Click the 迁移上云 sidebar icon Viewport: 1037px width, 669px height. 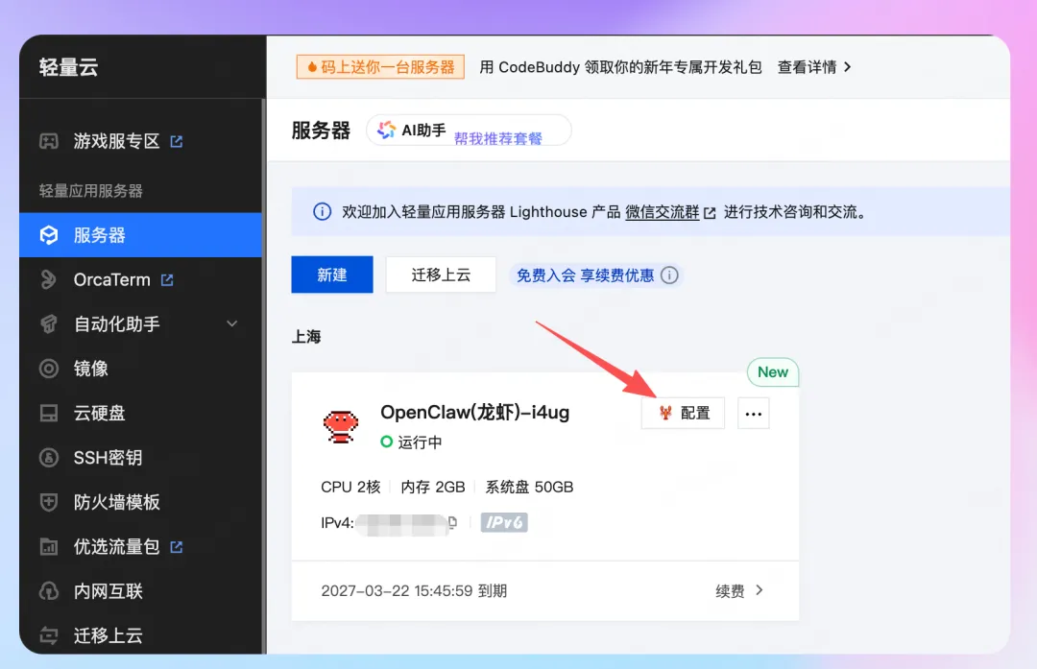49,635
